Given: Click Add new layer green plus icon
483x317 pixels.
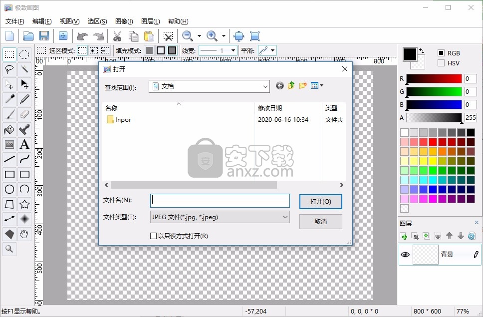Looking at the screenshot, I should coord(404,236).
